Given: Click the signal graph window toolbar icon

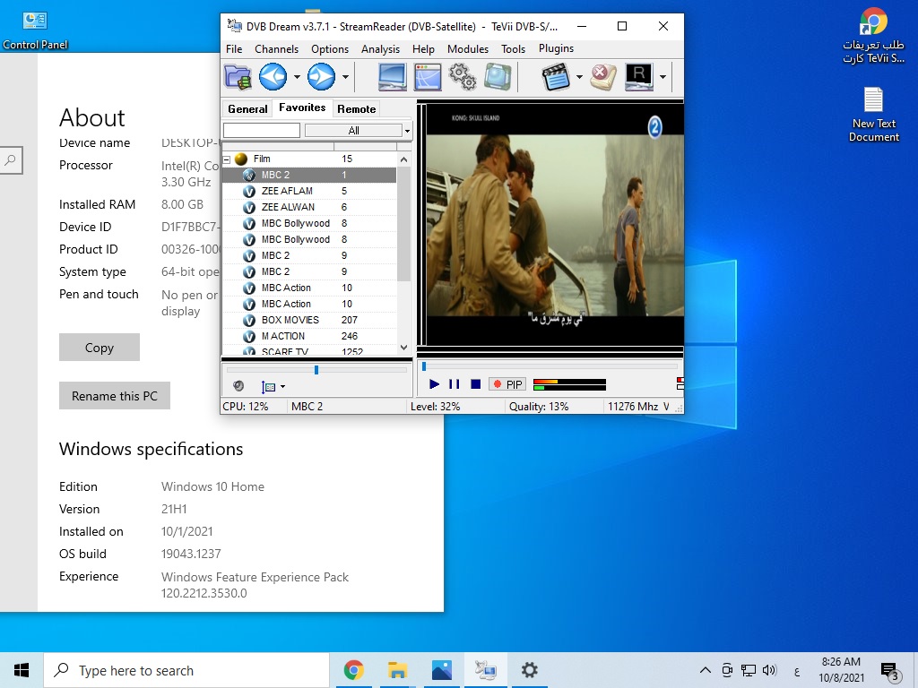Looking at the screenshot, I should [x=428, y=77].
